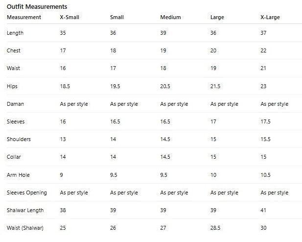Click the Shoulders row label
This screenshot has width=302, height=242.
19,139
